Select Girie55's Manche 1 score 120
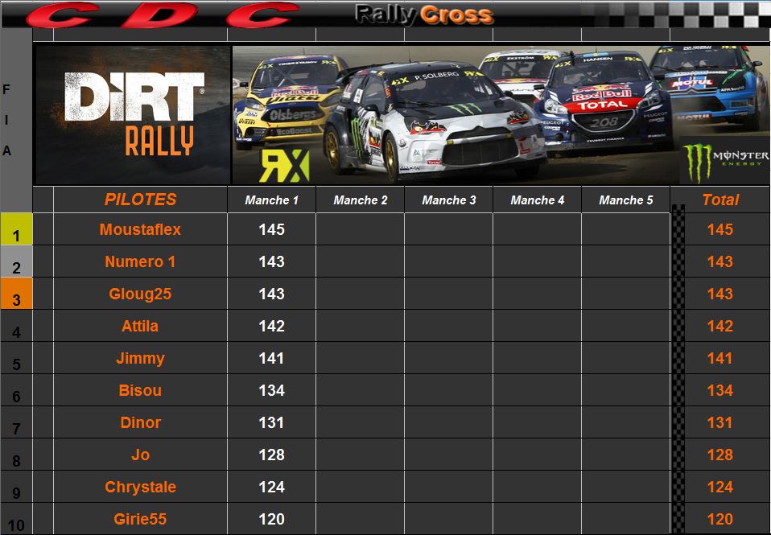The image size is (771, 535). coord(271,519)
